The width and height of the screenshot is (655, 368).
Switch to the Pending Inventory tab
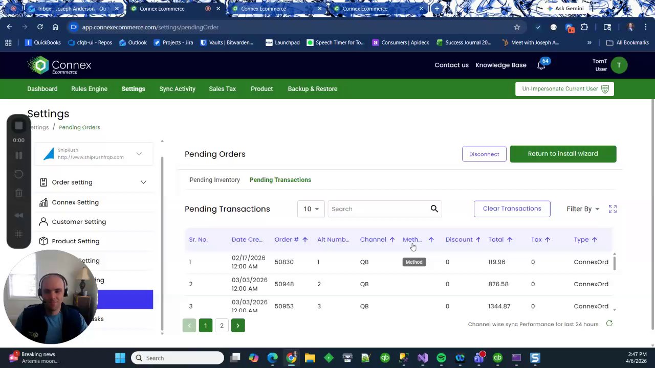pyautogui.click(x=214, y=180)
